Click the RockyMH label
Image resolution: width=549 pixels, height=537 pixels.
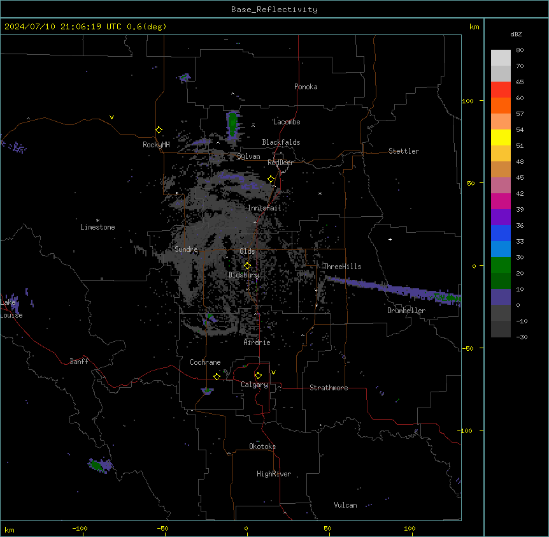coord(156,145)
